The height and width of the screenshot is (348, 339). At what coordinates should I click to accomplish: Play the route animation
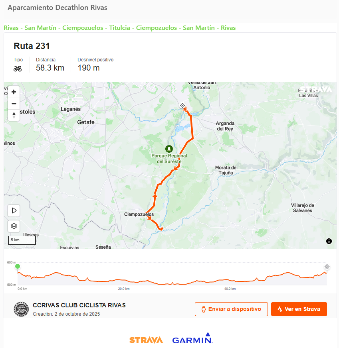coord(14,210)
